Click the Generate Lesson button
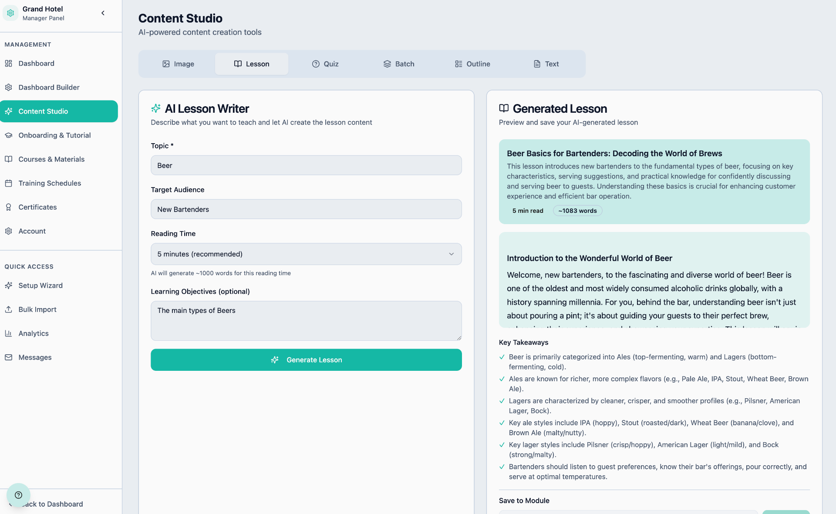836x514 pixels. 306,359
